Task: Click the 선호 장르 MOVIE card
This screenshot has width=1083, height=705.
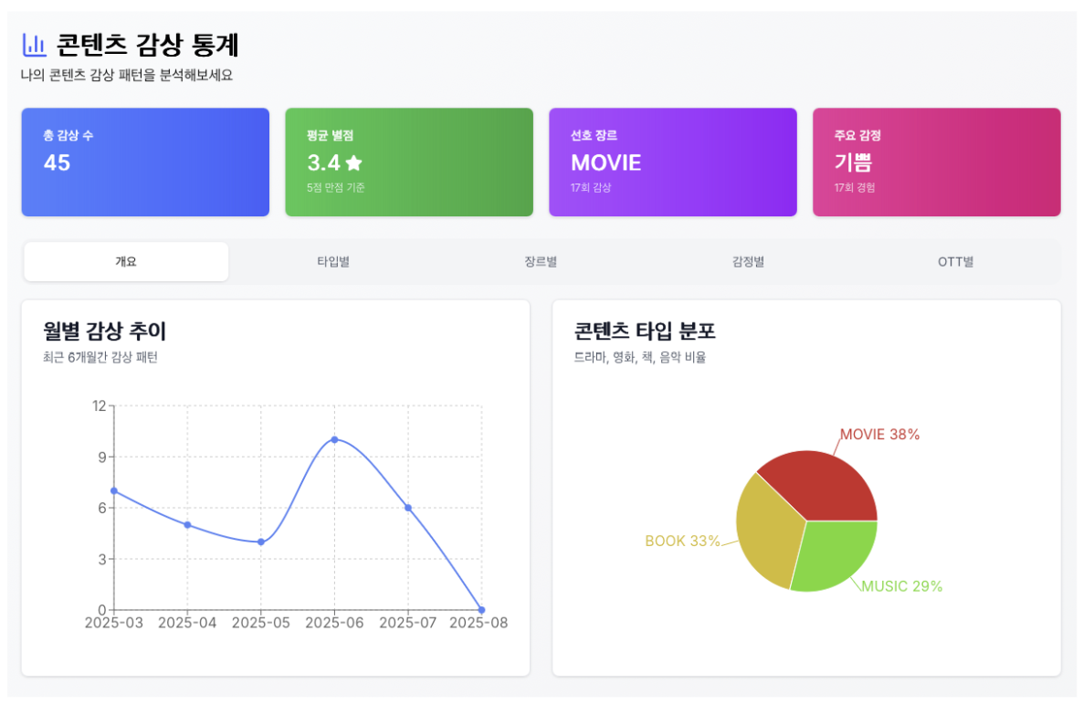Action: pos(673,163)
